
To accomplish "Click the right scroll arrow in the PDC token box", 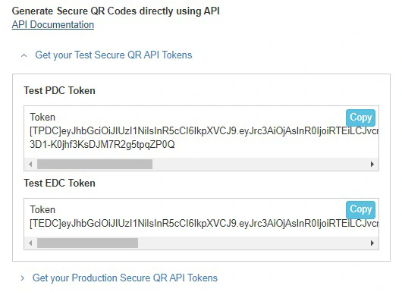I will pos(372,164).
